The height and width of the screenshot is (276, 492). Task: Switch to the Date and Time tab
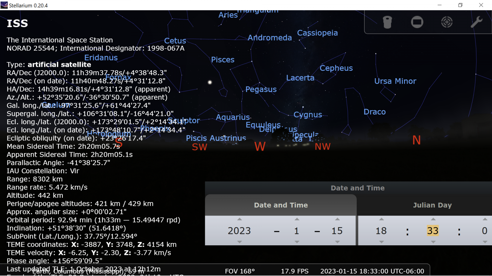(281, 205)
